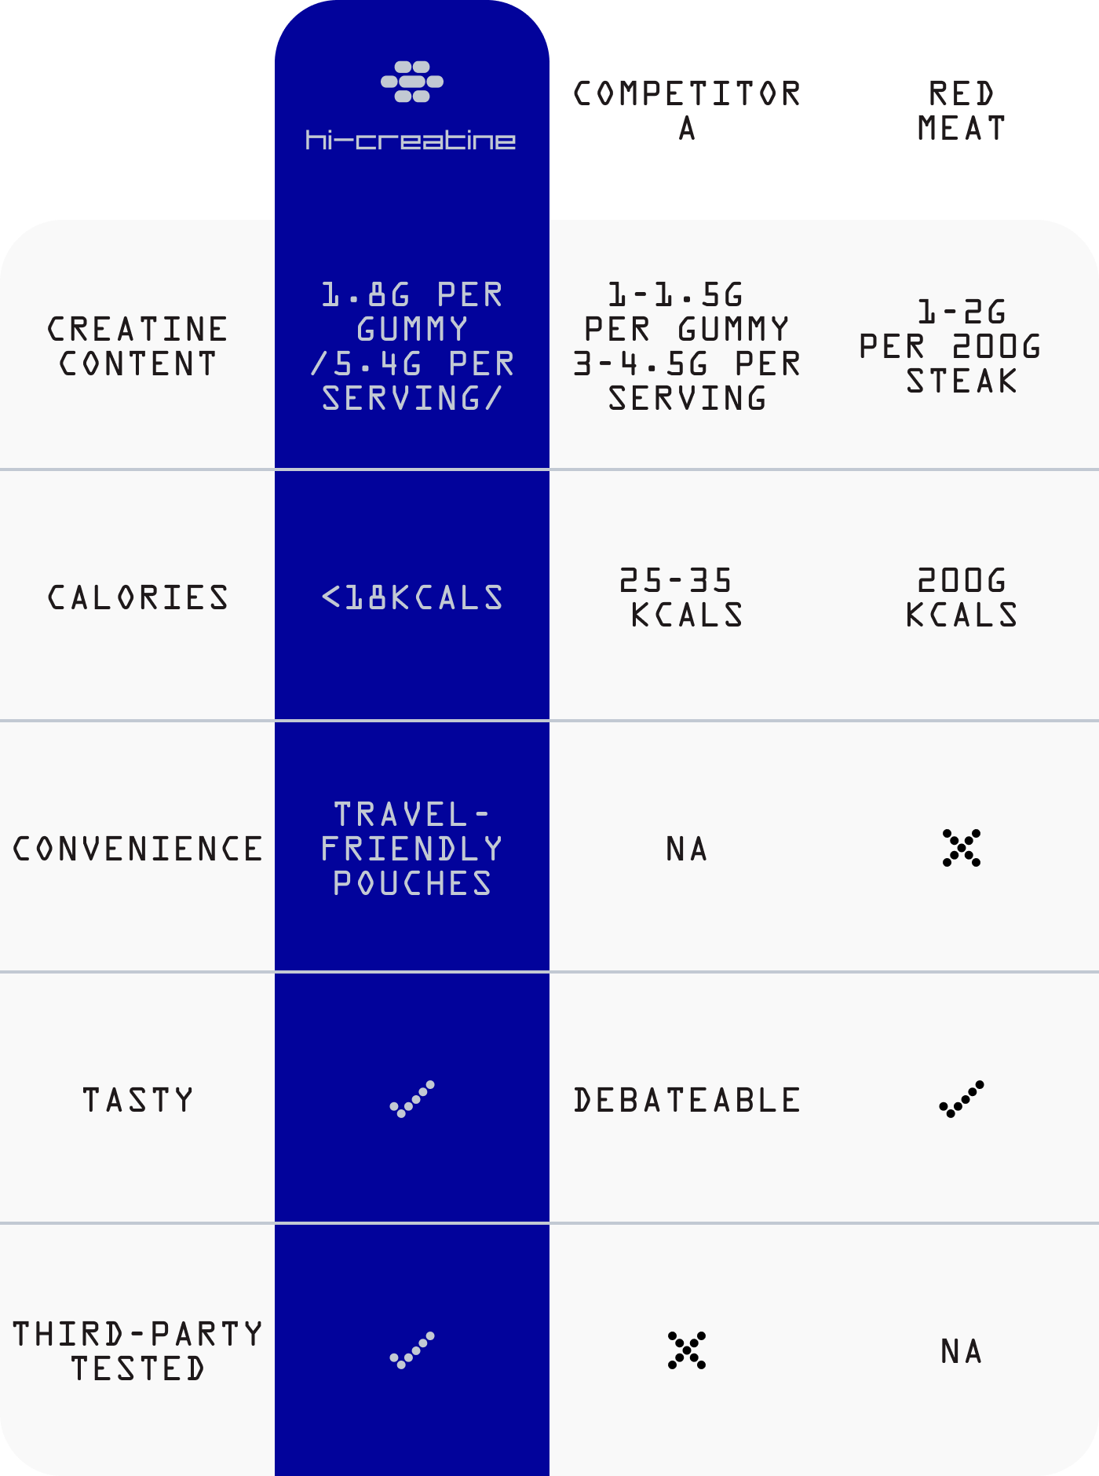
Task: Click the '<18KCALS' cell
Action: (x=412, y=597)
